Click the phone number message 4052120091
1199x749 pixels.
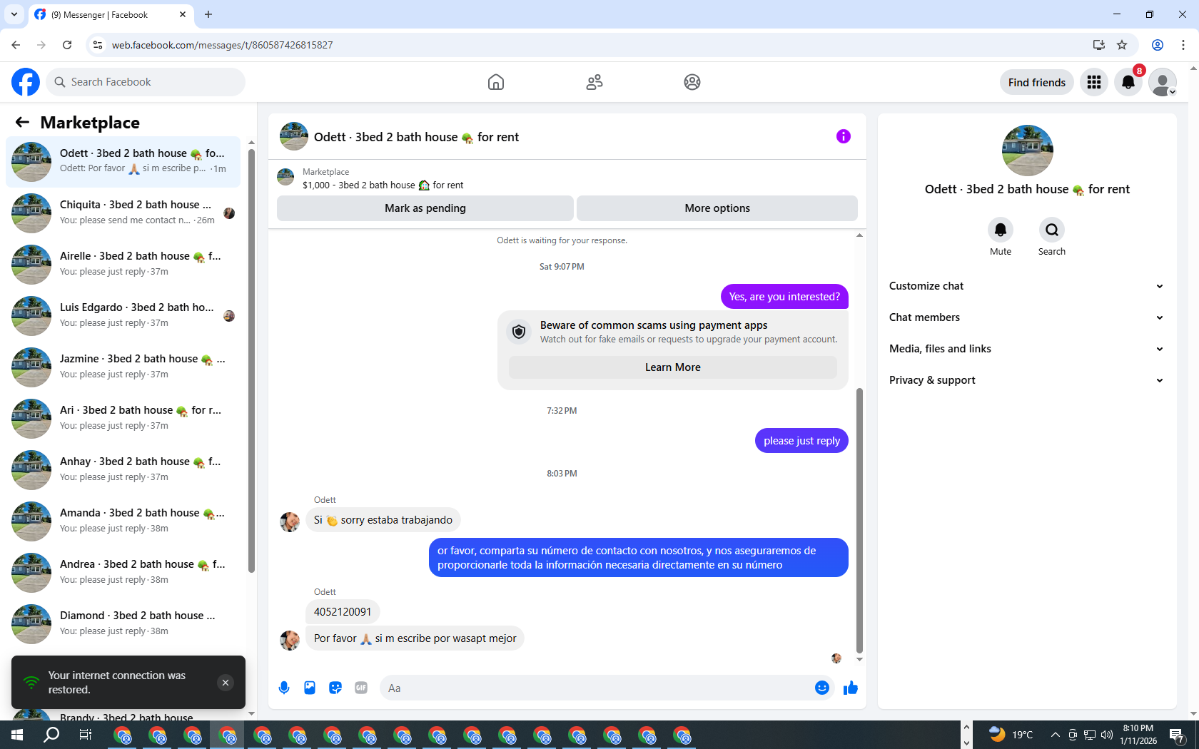(x=343, y=612)
